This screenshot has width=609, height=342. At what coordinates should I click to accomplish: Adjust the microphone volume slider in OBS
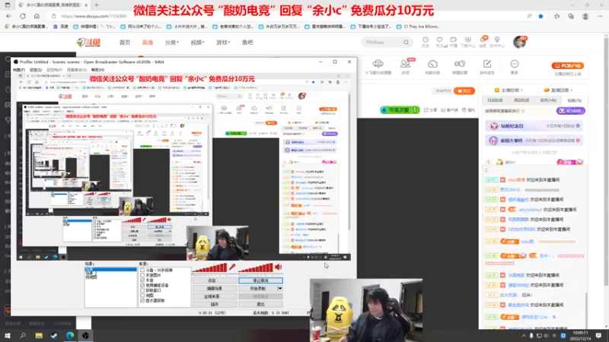[210, 268]
